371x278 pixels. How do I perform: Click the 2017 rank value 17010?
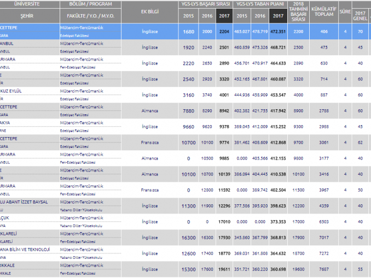pyautogui.click(x=224, y=222)
